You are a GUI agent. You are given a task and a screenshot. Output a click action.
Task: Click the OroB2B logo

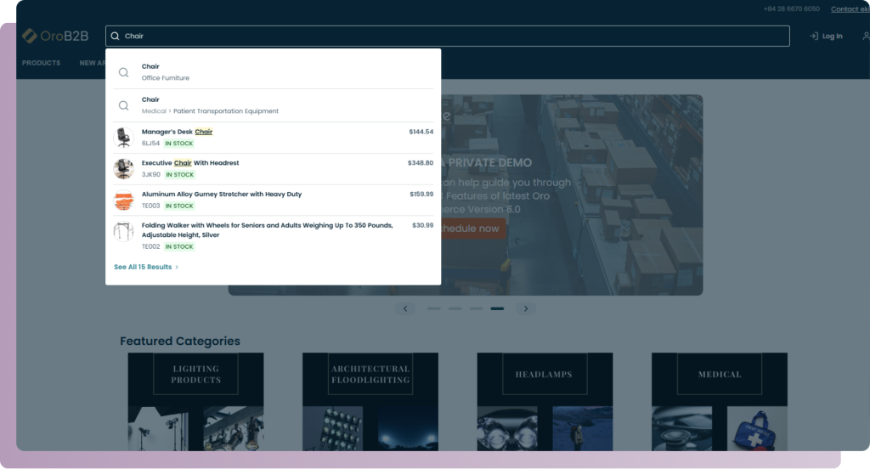pos(55,36)
